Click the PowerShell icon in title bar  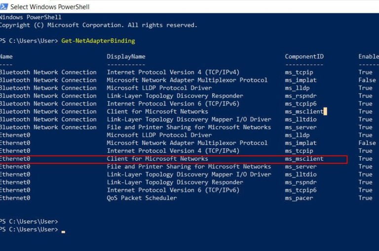3,6
